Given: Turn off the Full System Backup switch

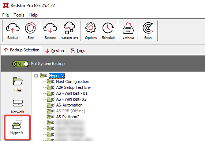Looking at the screenshot, I should coord(20,64).
